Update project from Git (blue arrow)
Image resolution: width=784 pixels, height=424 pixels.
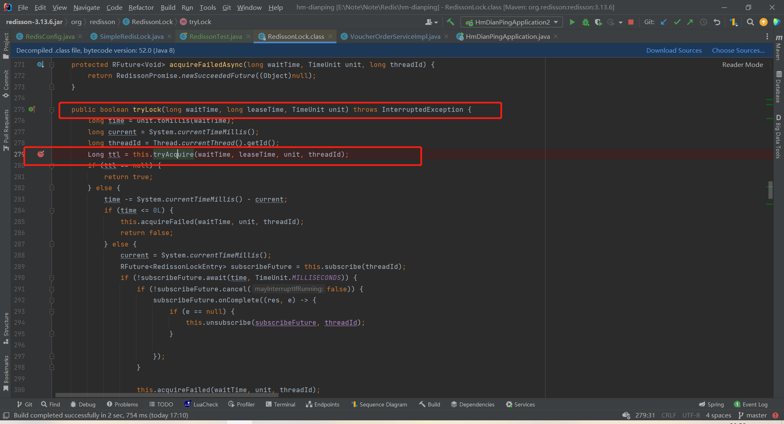click(664, 22)
